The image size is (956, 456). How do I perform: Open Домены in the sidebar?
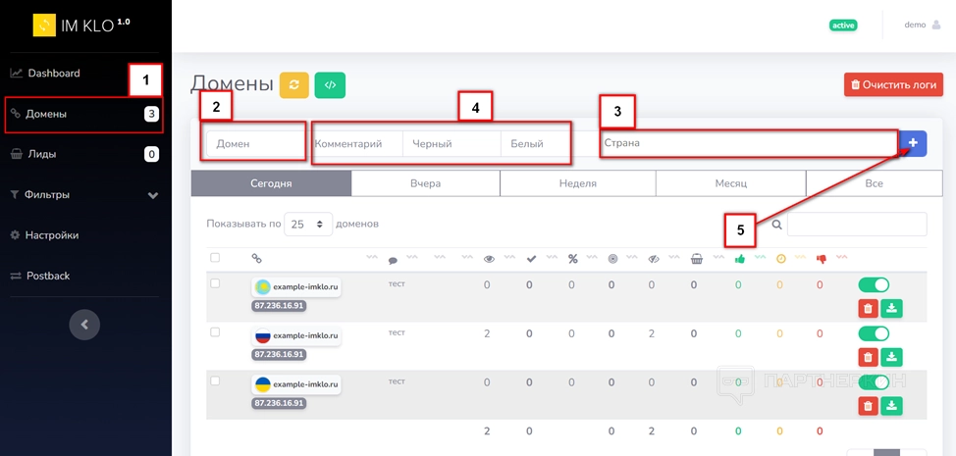pyautogui.click(x=84, y=114)
